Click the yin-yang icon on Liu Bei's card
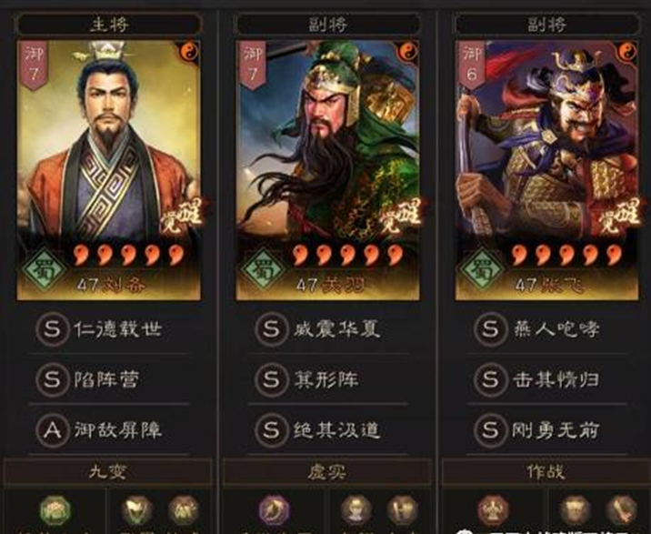This screenshot has height=534, width=651. click(x=189, y=52)
